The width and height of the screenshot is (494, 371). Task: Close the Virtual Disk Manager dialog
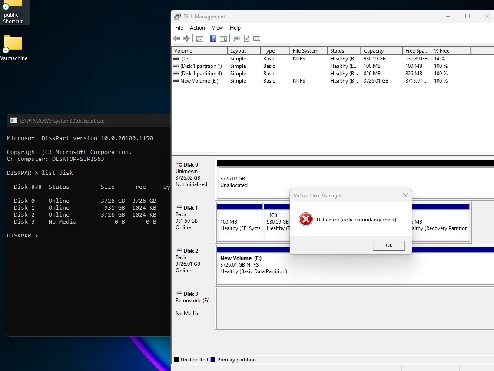[405, 196]
